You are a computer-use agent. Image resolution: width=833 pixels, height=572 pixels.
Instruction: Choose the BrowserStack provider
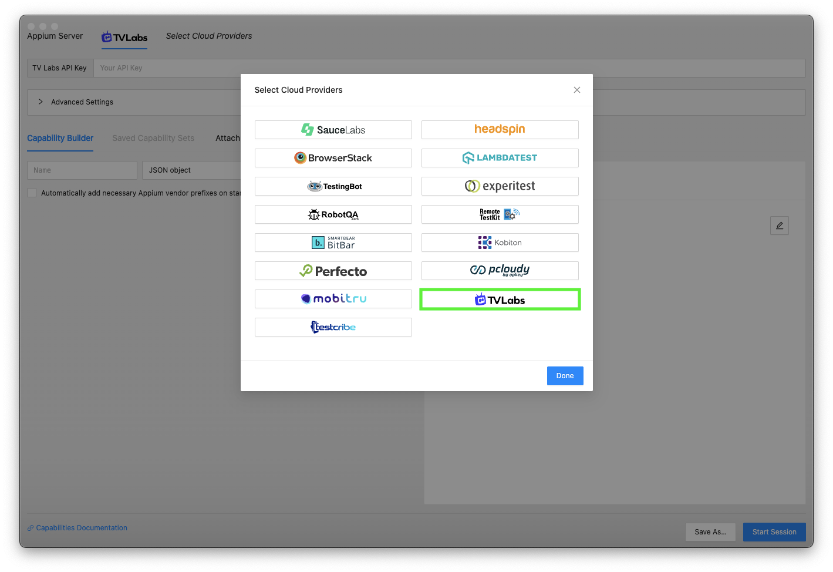tap(333, 158)
